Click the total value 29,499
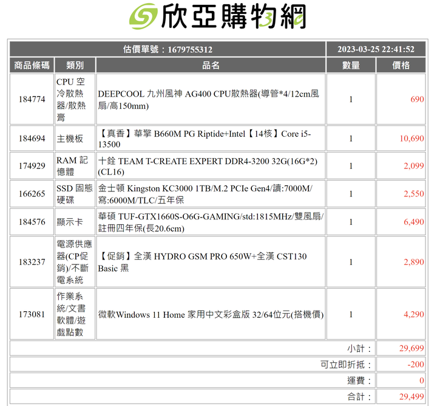The width and height of the screenshot is (437, 406). 412,396
